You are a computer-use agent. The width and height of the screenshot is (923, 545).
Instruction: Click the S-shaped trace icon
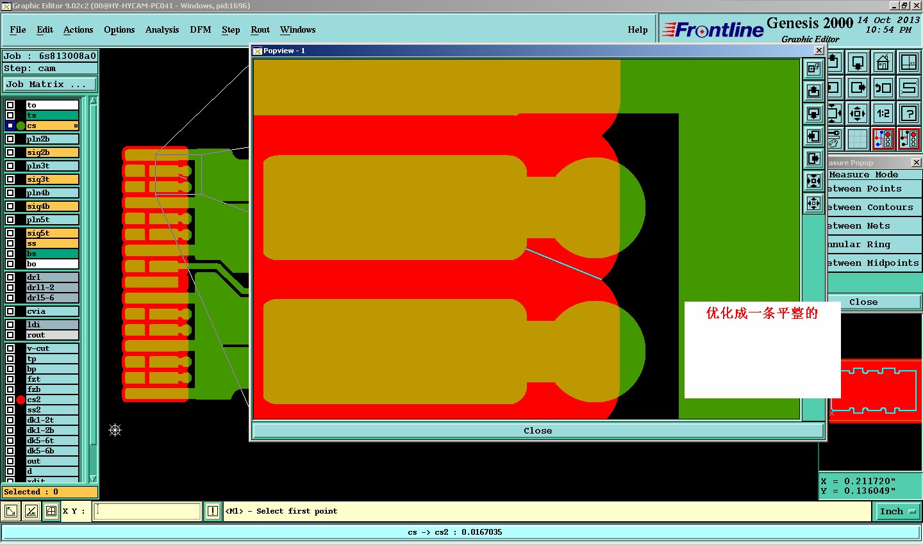coord(908,88)
